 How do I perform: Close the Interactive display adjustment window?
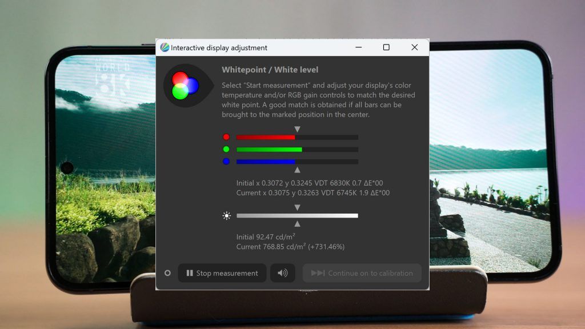415,47
